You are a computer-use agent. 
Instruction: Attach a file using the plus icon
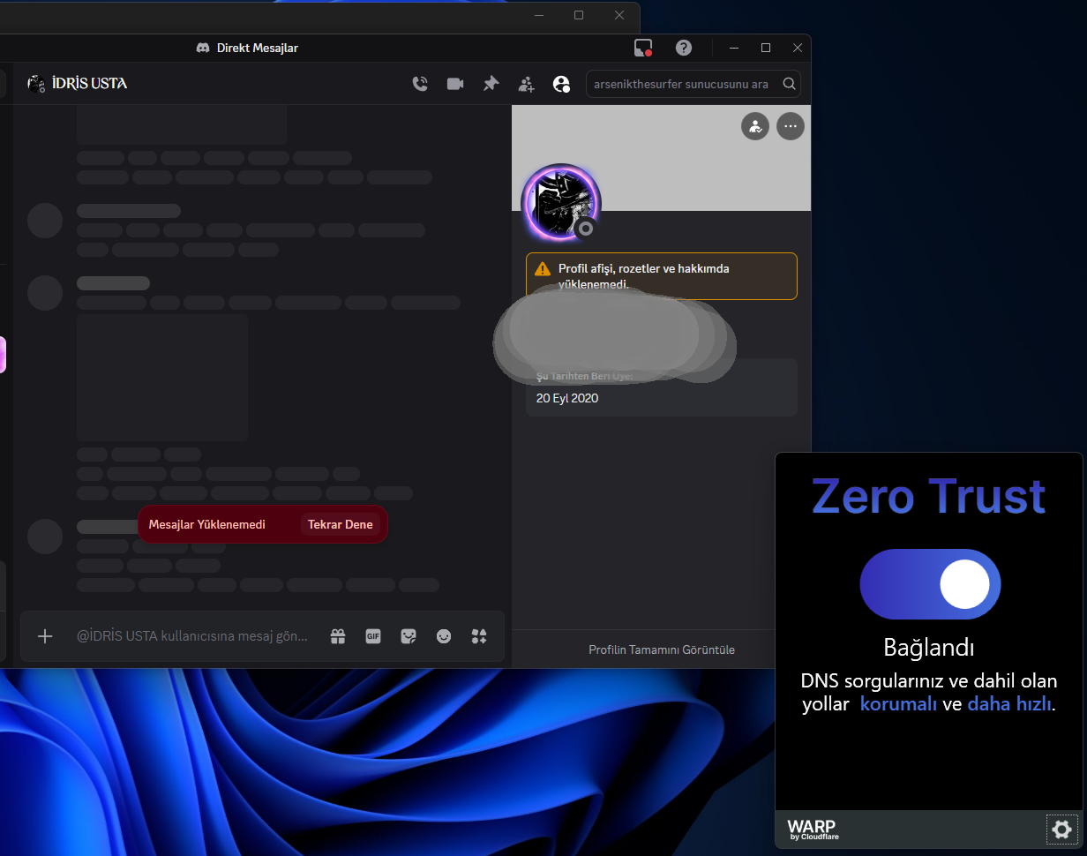pos(45,636)
